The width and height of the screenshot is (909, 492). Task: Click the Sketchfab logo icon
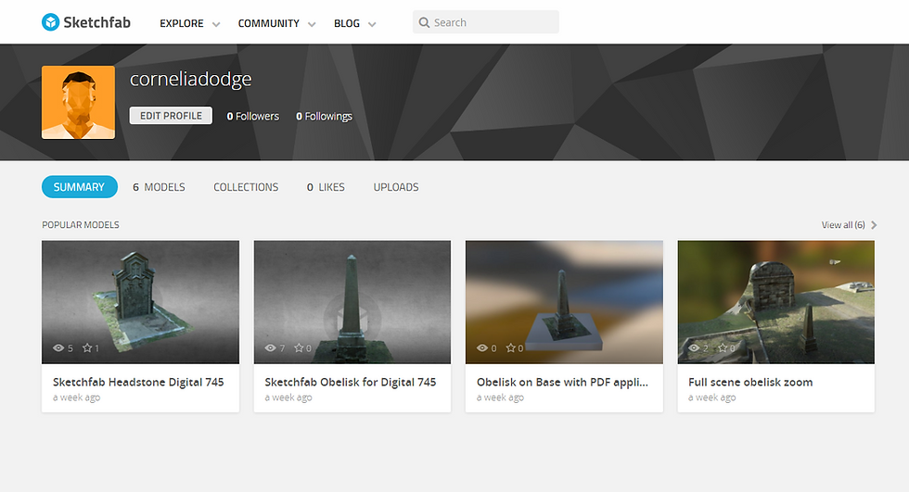[50, 22]
